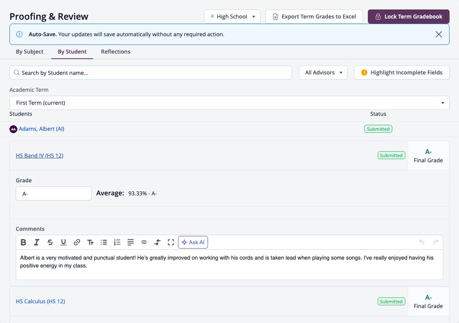Insert a hyperlink using the link icon

click(x=77, y=242)
